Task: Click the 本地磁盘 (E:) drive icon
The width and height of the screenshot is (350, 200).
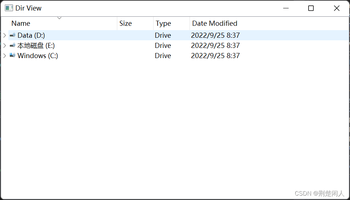Action: (x=12, y=45)
